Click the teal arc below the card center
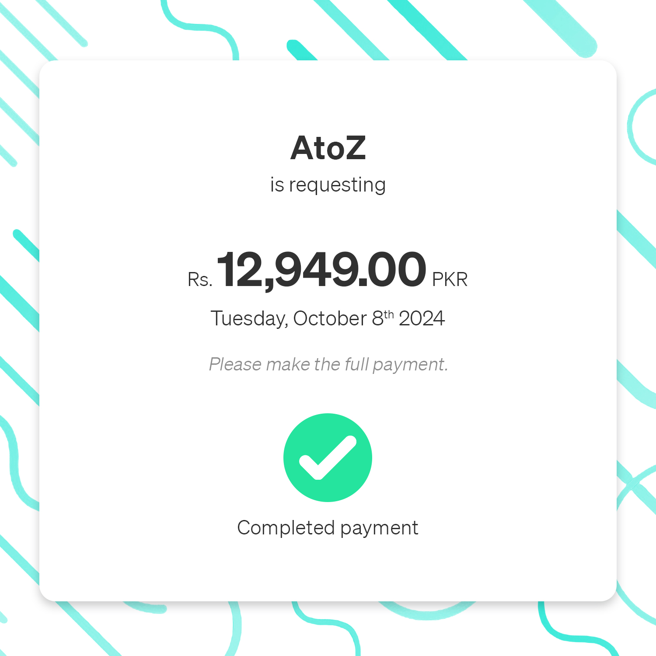 [426, 610]
